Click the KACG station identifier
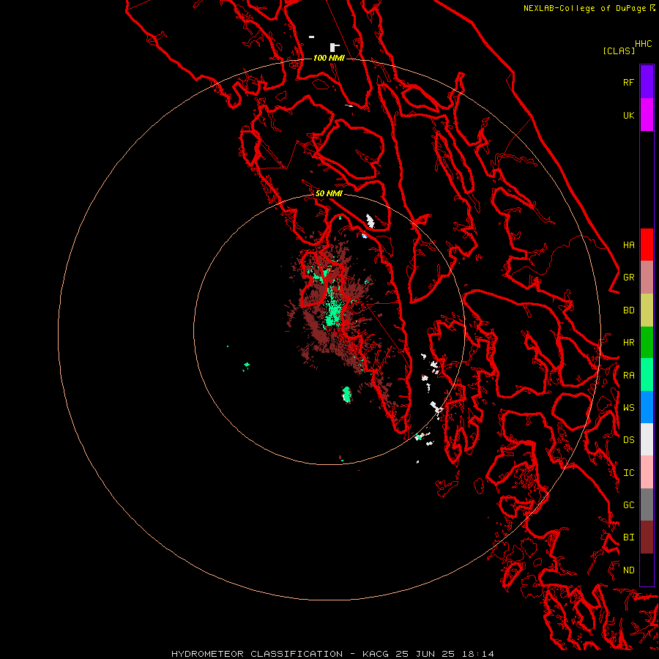The height and width of the screenshot is (659, 659). (376, 654)
